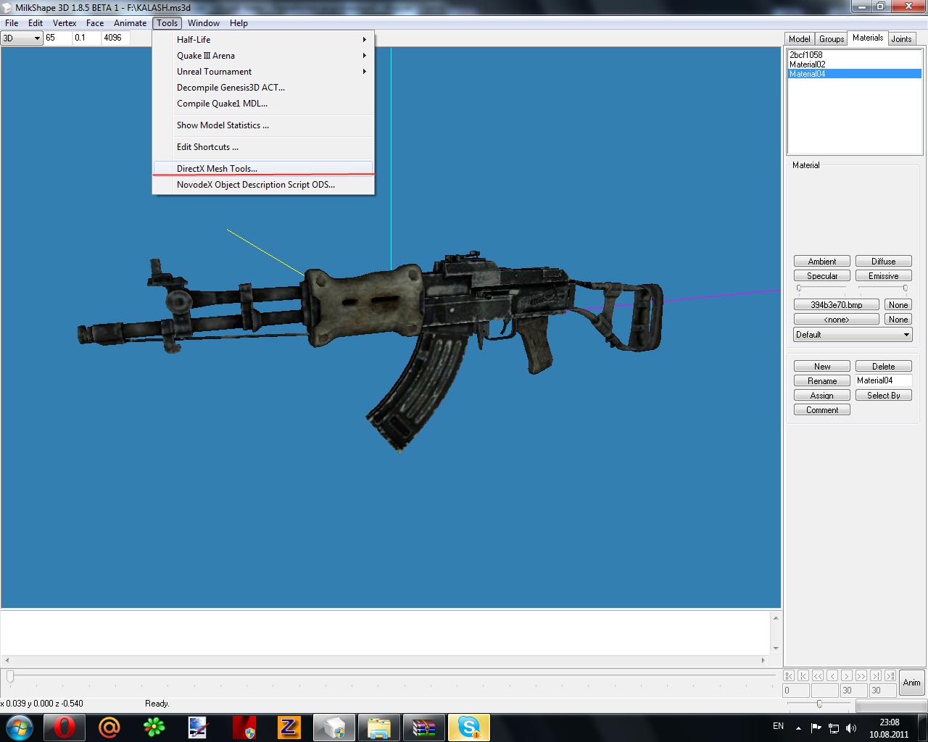The image size is (928, 742).
Task: Open the Default shader dropdown in Materials
Action: click(853, 335)
